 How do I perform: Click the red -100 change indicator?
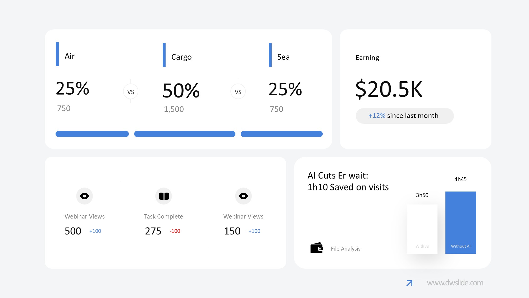point(175,231)
